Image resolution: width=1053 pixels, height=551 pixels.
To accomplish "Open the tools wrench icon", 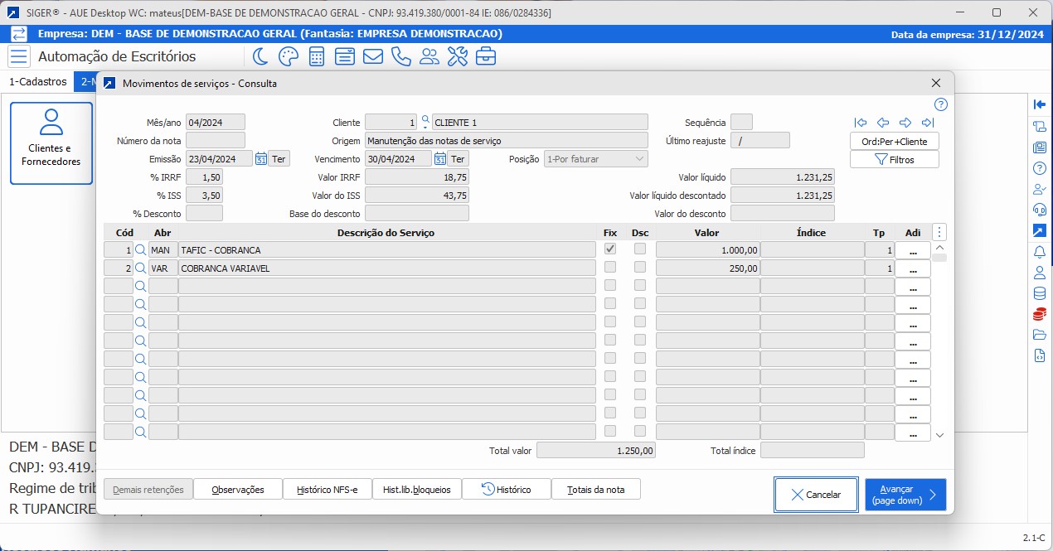I will pos(458,56).
